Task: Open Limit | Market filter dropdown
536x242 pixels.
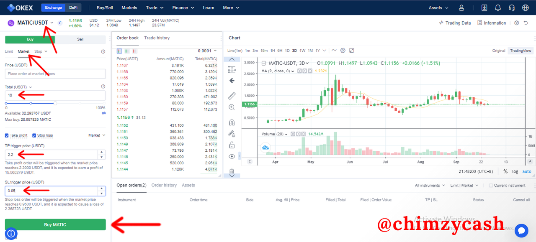Action: coord(464,185)
